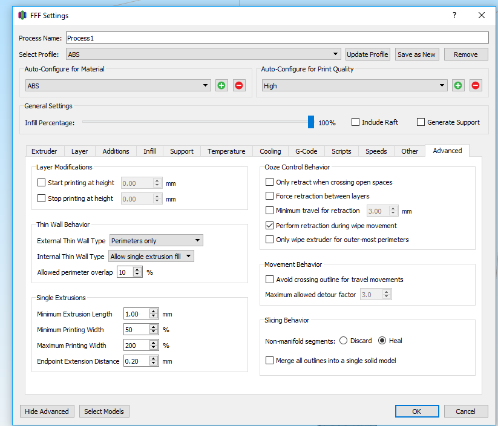Click the FFF Settings app icon
The image size is (498, 426).
[22, 15]
